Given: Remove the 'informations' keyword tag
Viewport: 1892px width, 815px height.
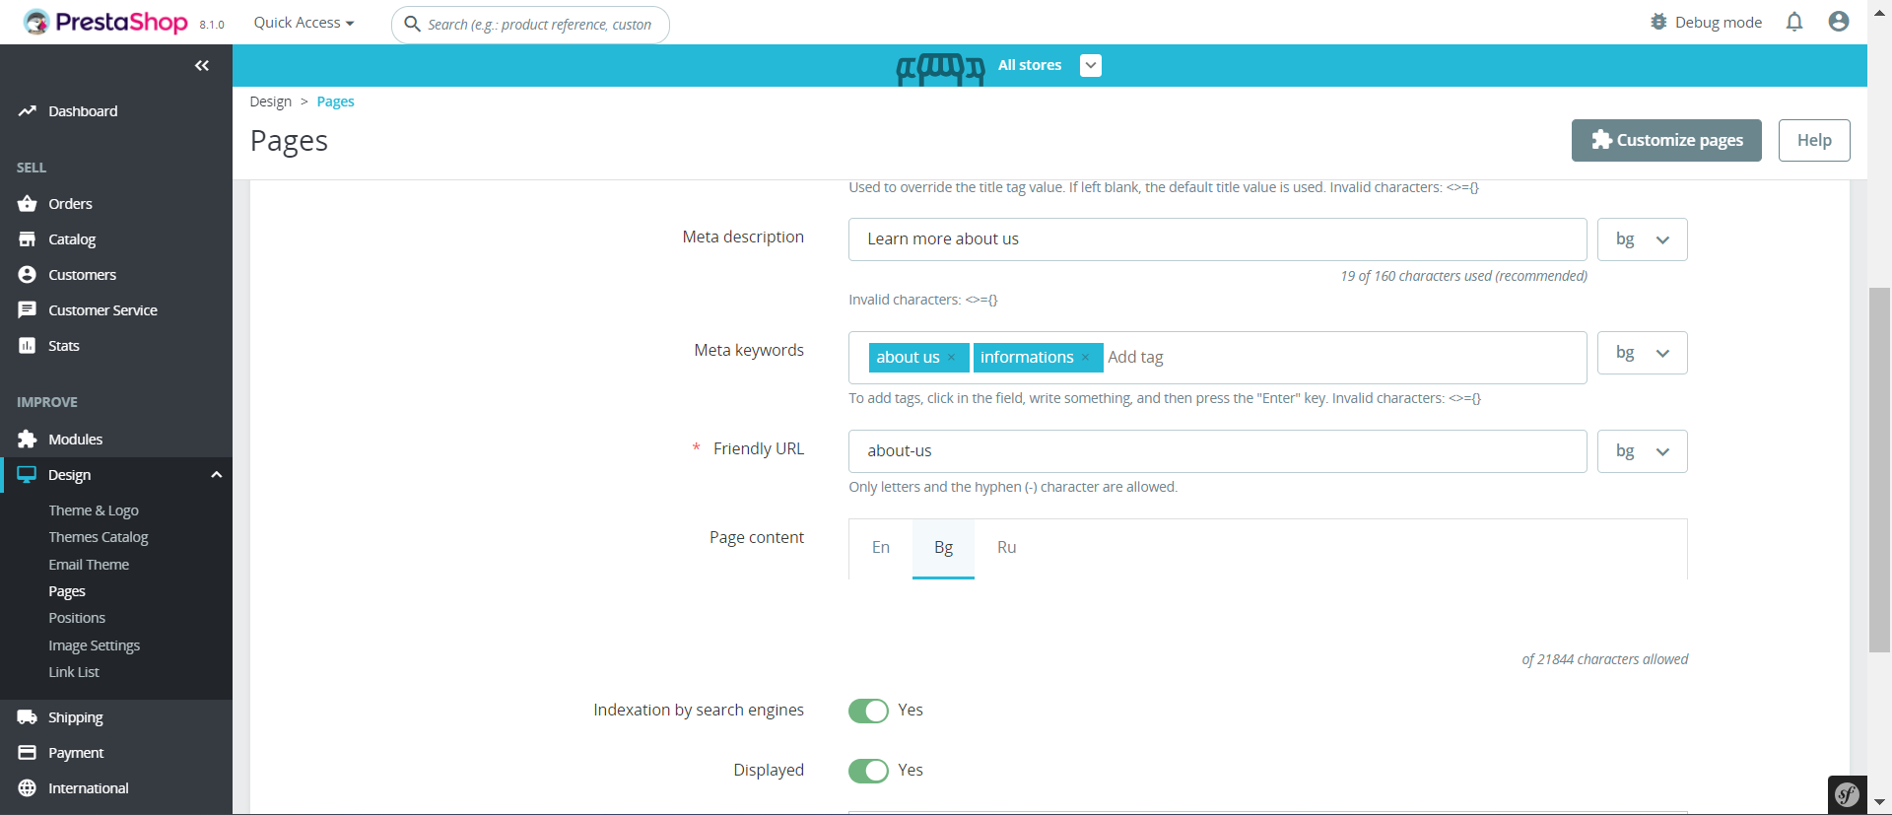Looking at the screenshot, I should pyautogui.click(x=1085, y=358).
